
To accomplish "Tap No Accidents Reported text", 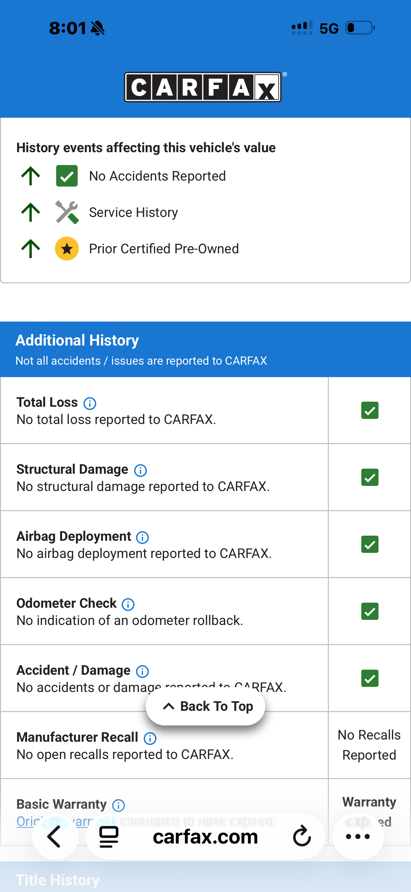I will pos(157,176).
